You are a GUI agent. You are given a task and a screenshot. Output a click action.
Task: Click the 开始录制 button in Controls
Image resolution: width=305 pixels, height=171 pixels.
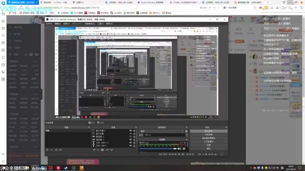(209, 135)
